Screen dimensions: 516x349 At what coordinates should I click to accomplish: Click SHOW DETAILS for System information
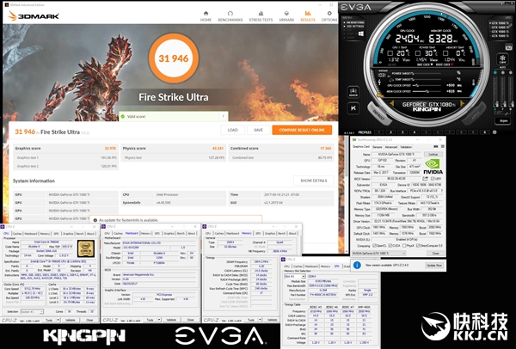click(x=314, y=181)
